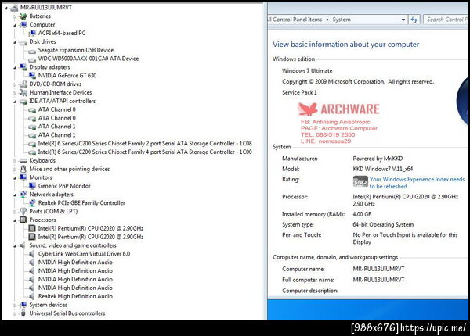Screen dimensions: 470x336
Task: Click the Realtek PCIe GBE controller icon
Action: (x=32, y=203)
